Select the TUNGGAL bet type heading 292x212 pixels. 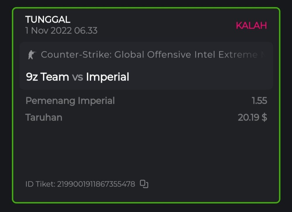pos(48,20)
